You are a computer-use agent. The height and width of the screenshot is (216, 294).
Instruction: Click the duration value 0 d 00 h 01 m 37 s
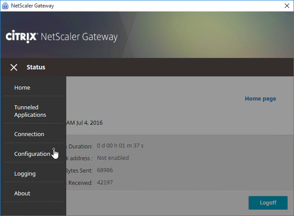120,146
